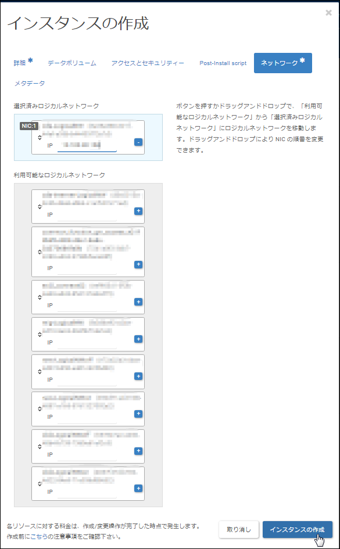
Task: Switch to the アクセスとセキュリティー tab
Action: [148, 63]
